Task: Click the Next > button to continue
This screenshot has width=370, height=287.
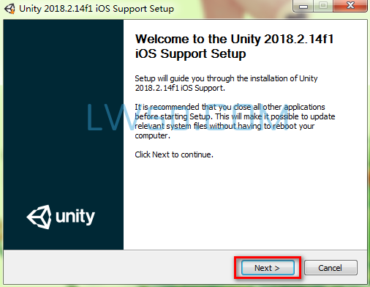Action: [x=268, y=268]
